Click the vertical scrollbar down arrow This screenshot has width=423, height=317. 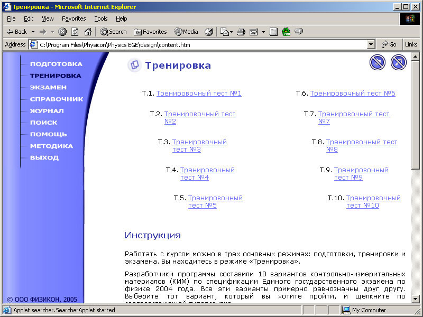click(x=415, y=299)
